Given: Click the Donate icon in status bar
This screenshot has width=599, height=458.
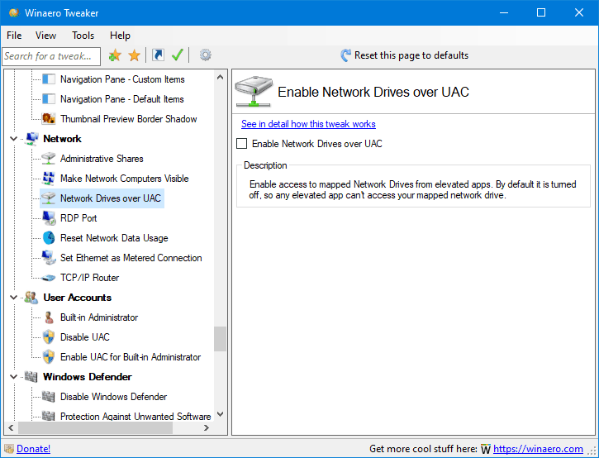Looking at the screenshot, I should pyautogui.click(x=9, y=449).
